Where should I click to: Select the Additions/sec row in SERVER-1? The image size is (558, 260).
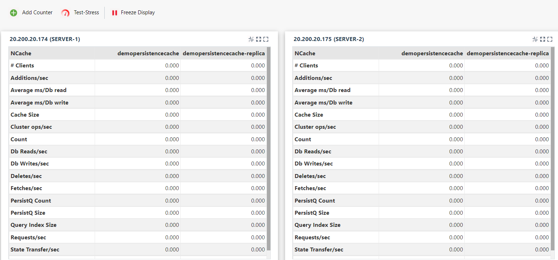pos(138,78)
